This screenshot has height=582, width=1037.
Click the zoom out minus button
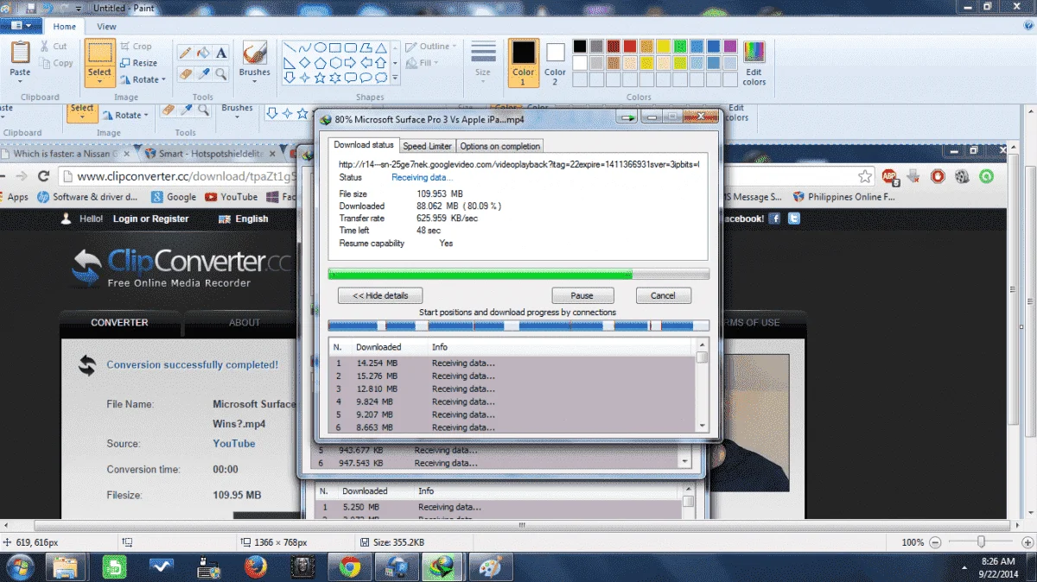937,541
